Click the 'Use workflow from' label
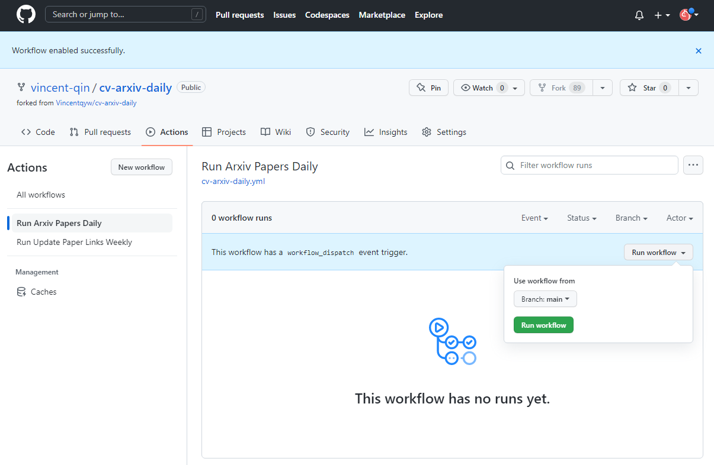 (545, 281)
